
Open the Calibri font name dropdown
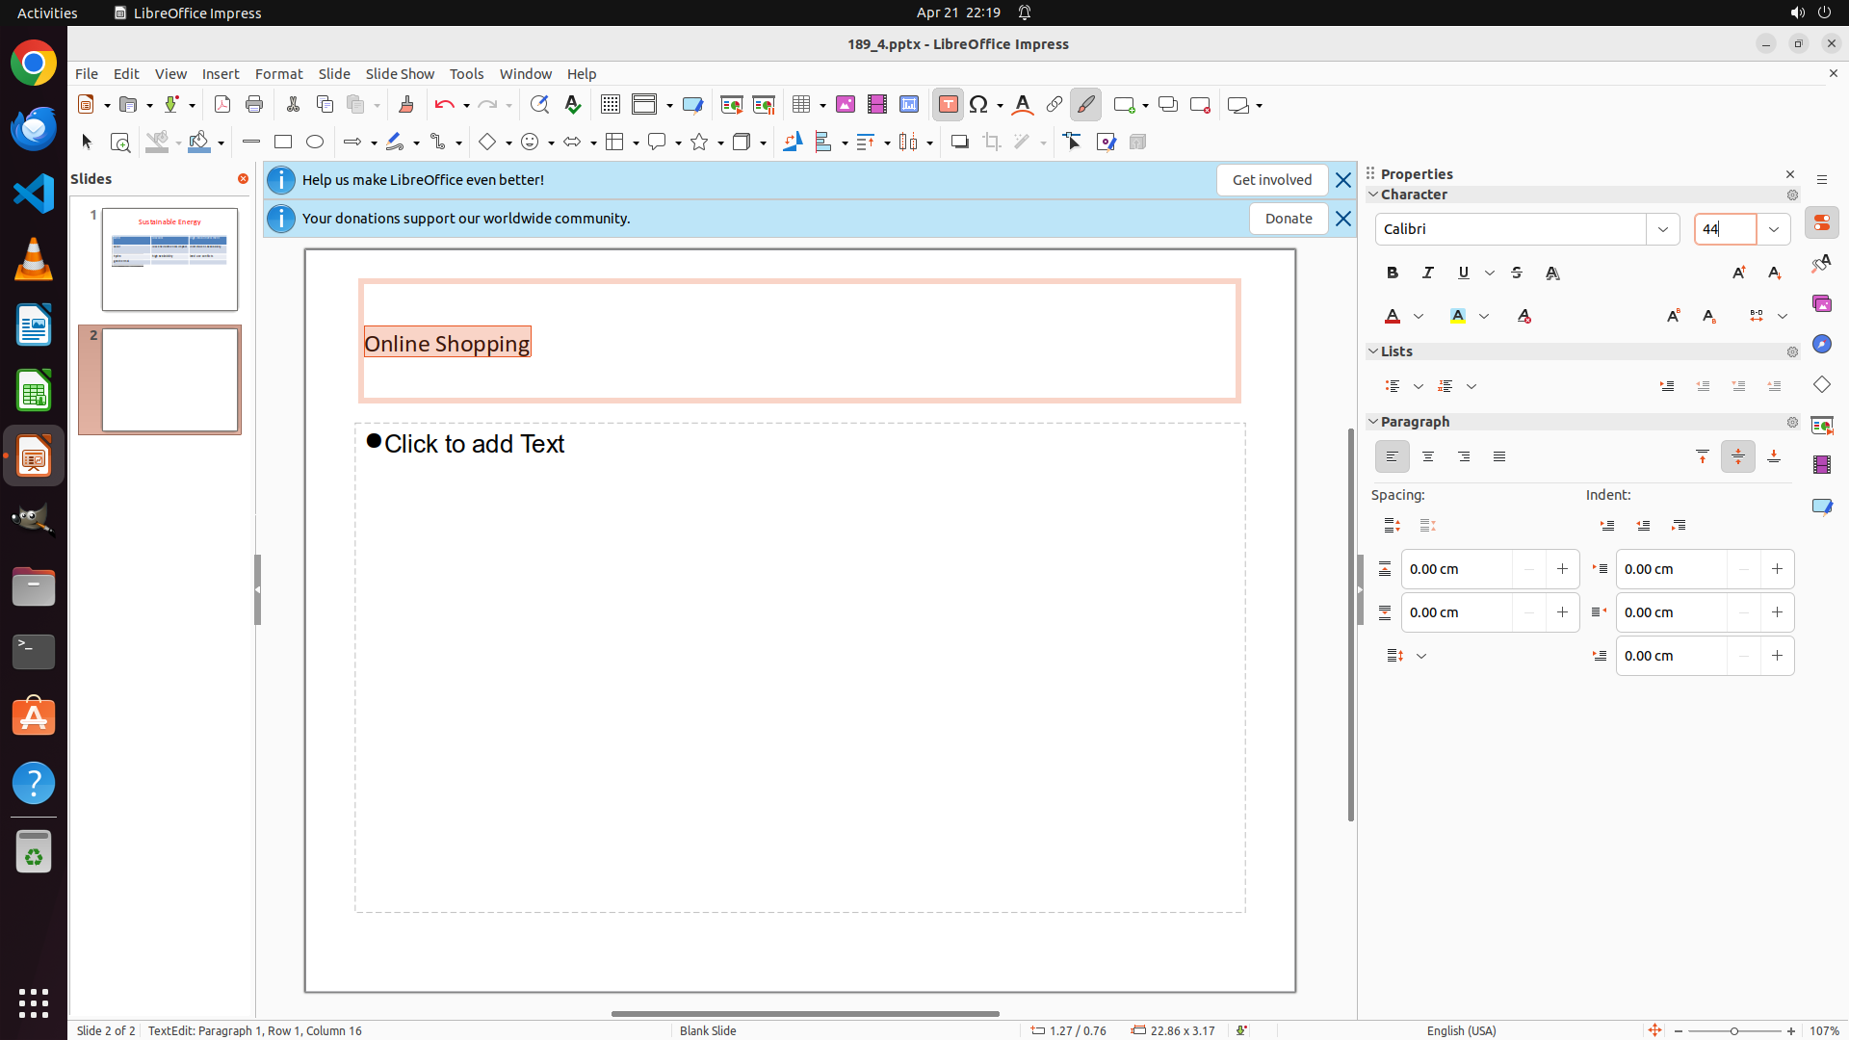click(x=1663, y=229)
